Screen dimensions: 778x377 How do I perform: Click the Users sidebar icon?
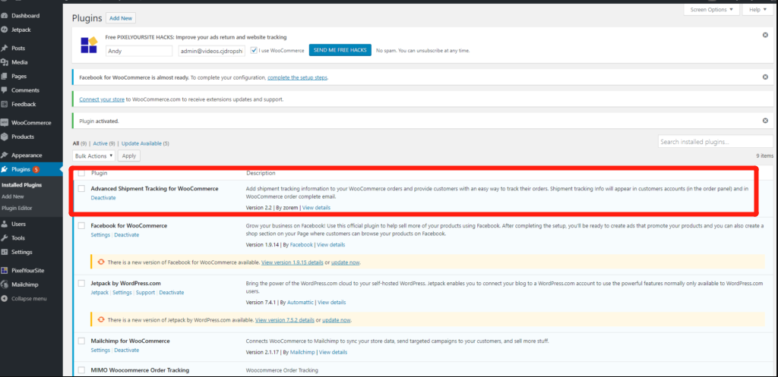click(5, 224)
